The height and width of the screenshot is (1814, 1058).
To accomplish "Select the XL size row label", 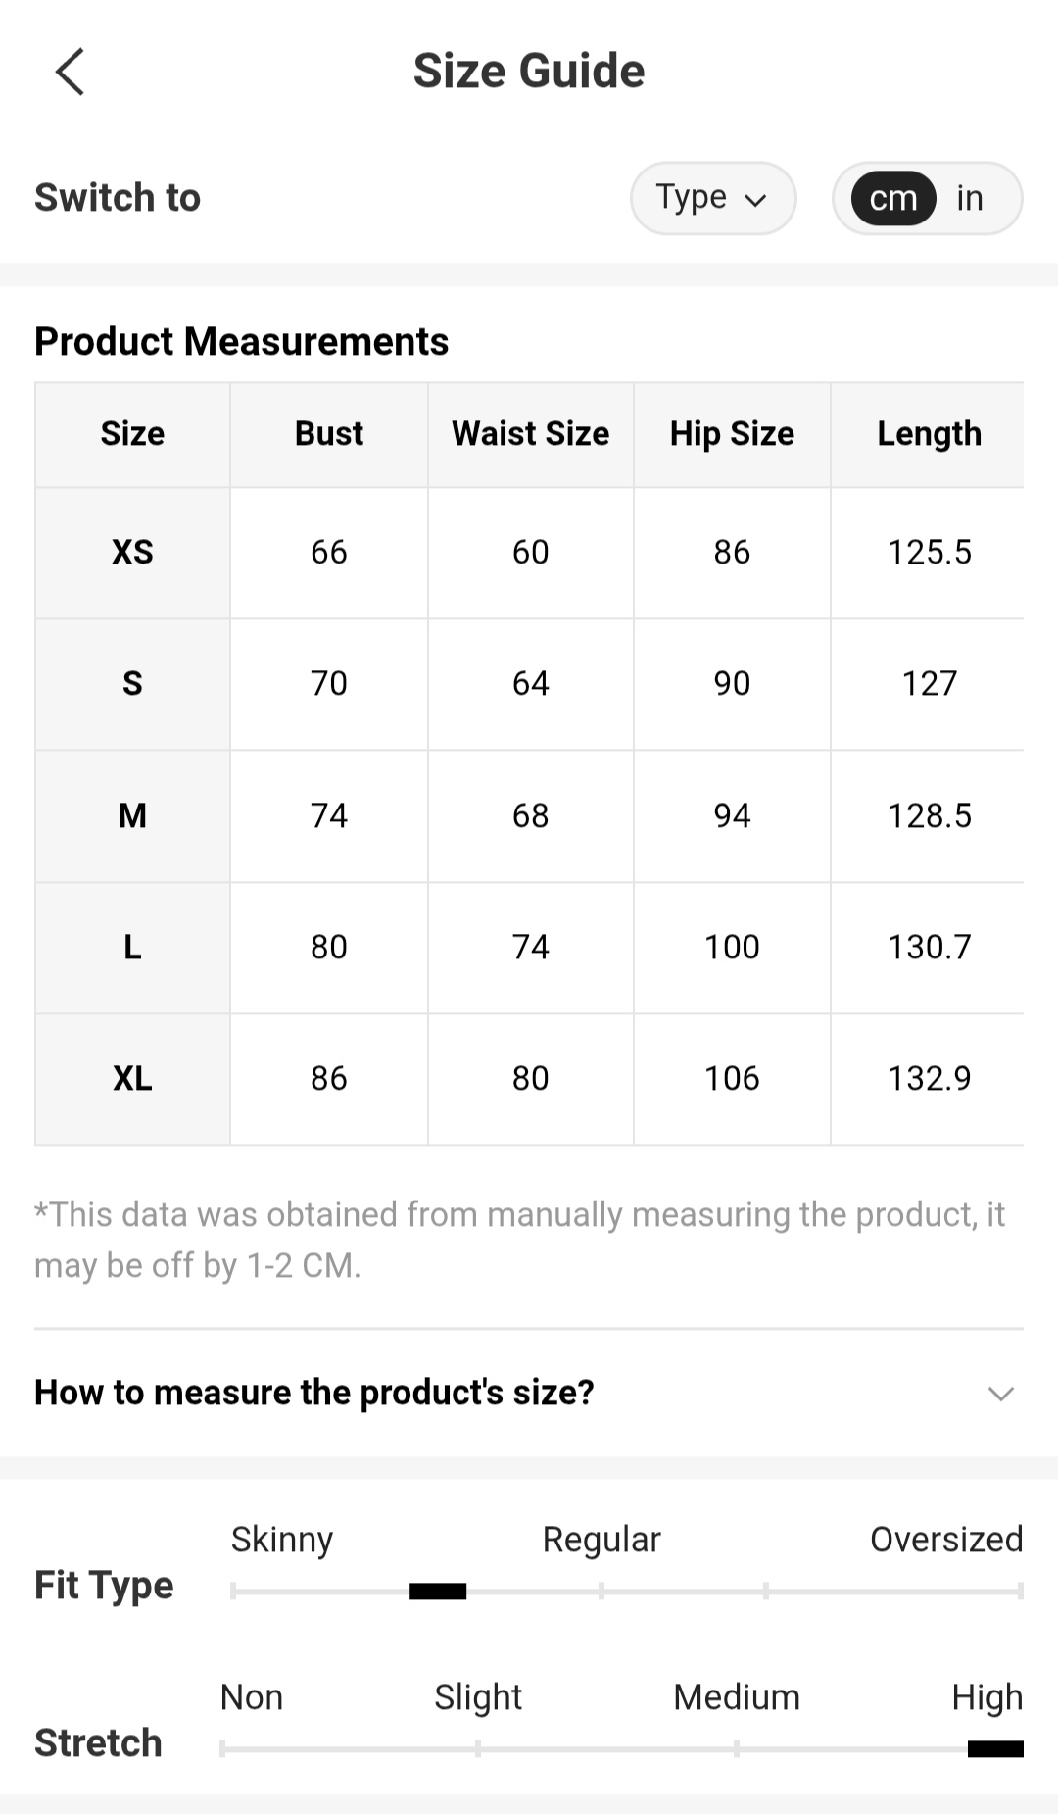I will click(132, 1078).
